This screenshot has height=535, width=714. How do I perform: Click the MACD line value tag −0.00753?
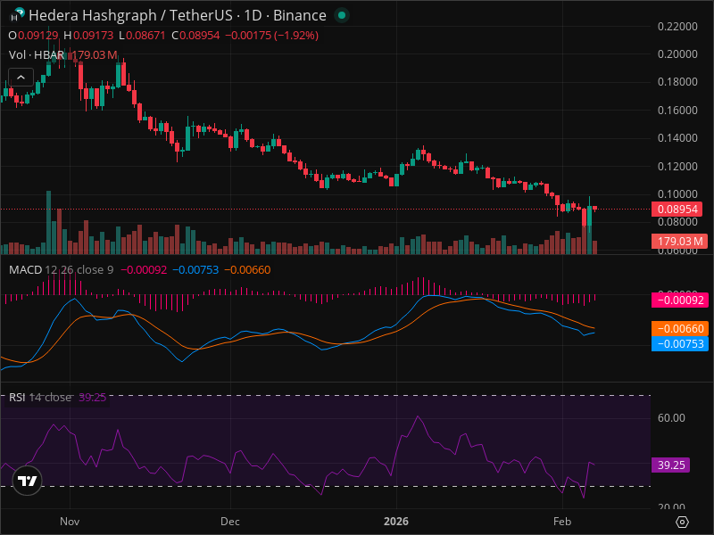pyautogui.click(x=680, y=344)
